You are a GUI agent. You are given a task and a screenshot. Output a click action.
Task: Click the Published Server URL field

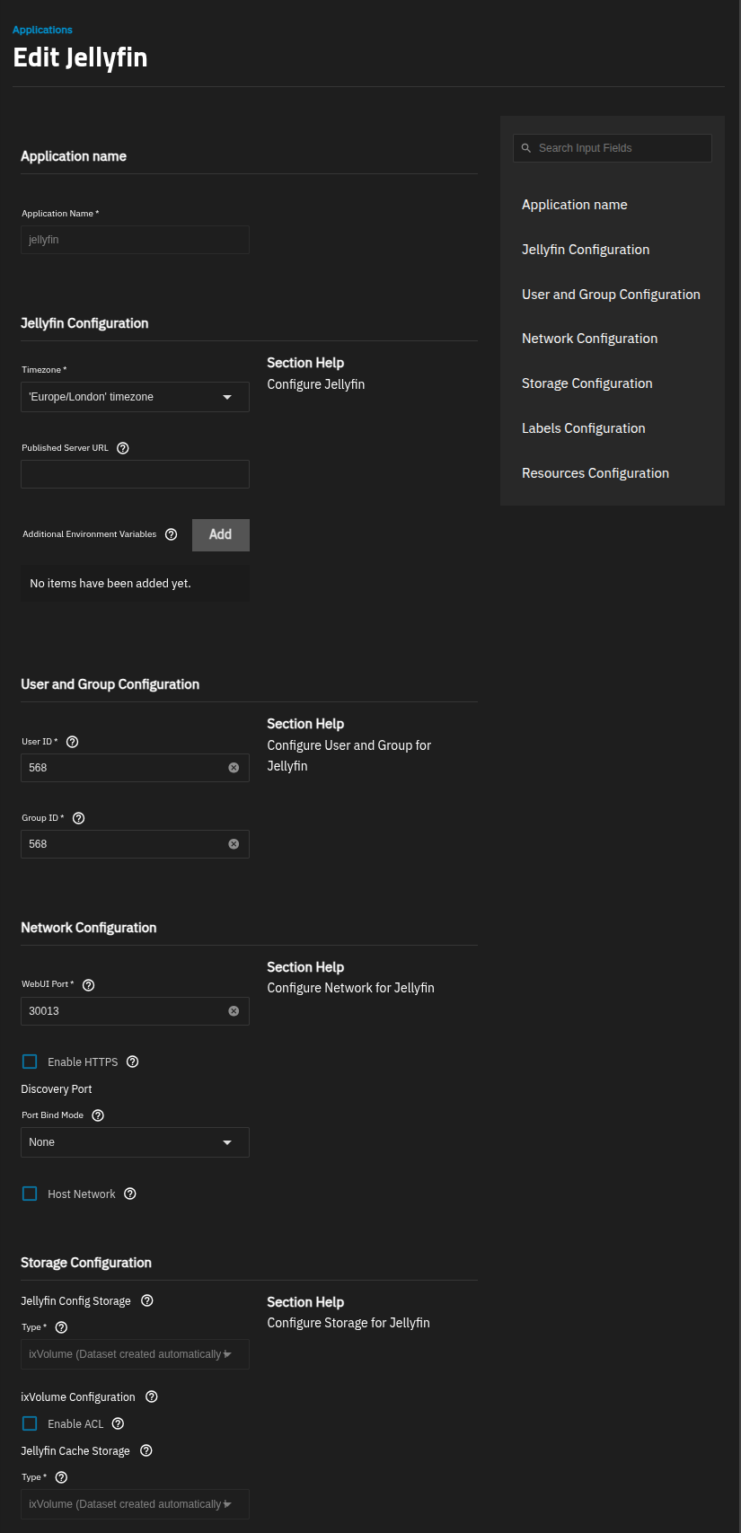[x=135, y=474]
